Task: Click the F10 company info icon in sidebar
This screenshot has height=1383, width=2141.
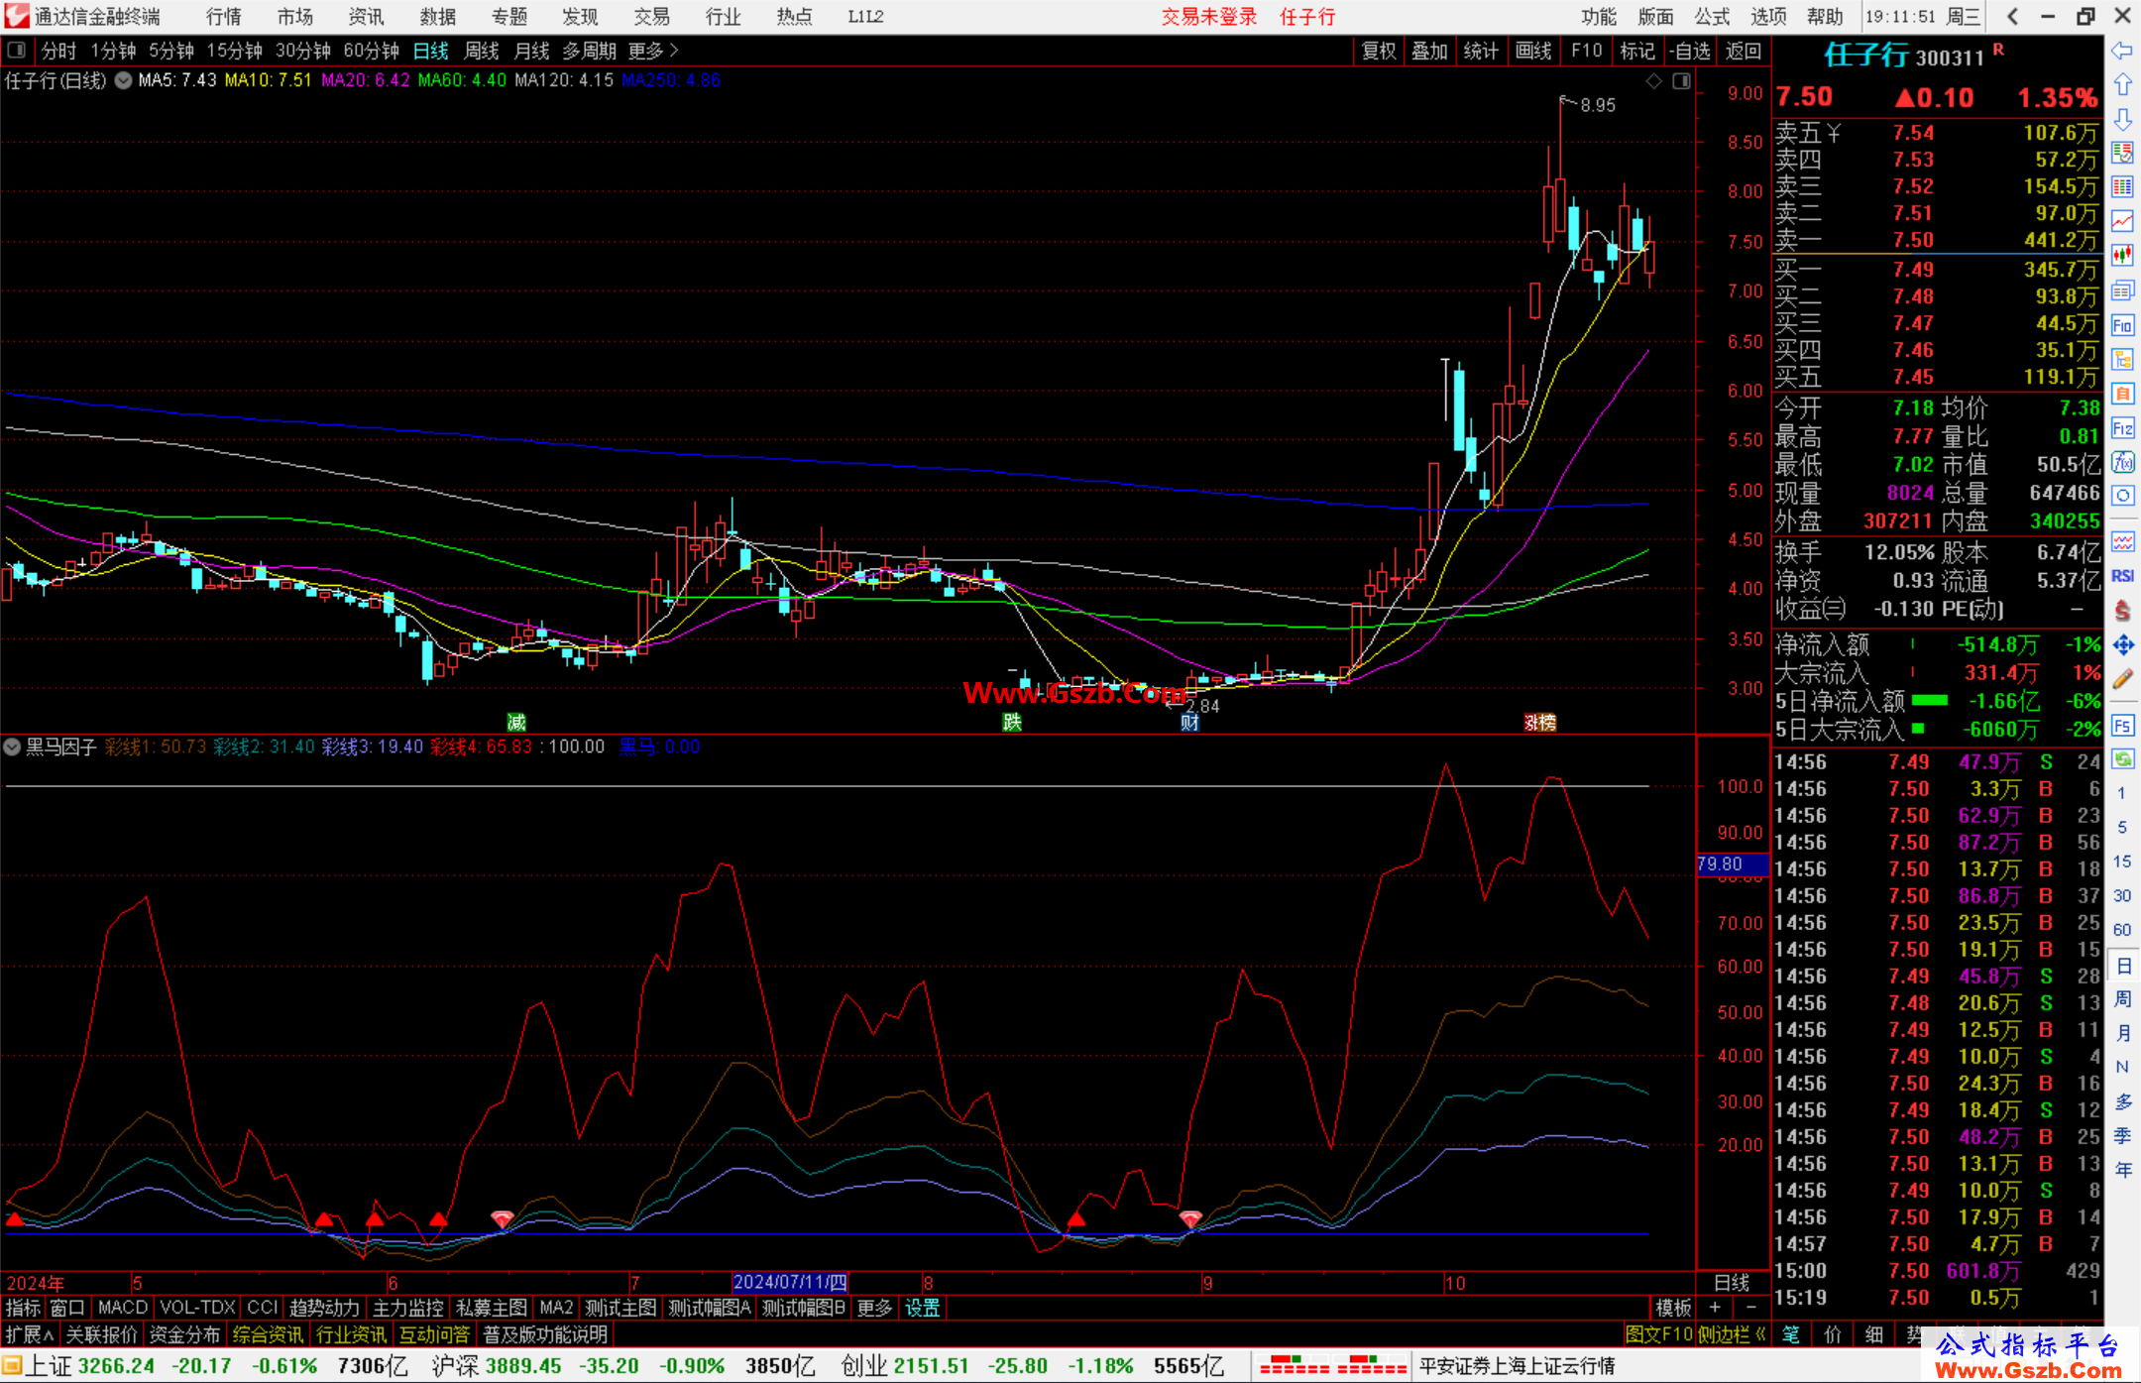Action: (x=2122, y=325)
